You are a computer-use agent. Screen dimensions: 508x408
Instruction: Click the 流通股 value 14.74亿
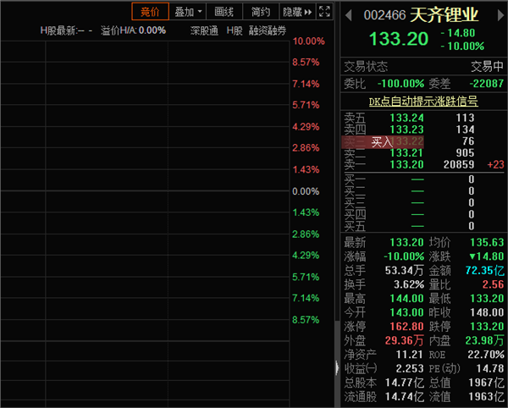click(405, 397)
